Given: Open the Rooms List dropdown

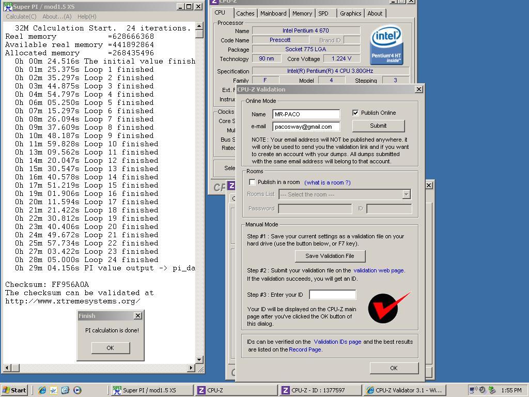Looking at the screenshot, I should point(406,194).
